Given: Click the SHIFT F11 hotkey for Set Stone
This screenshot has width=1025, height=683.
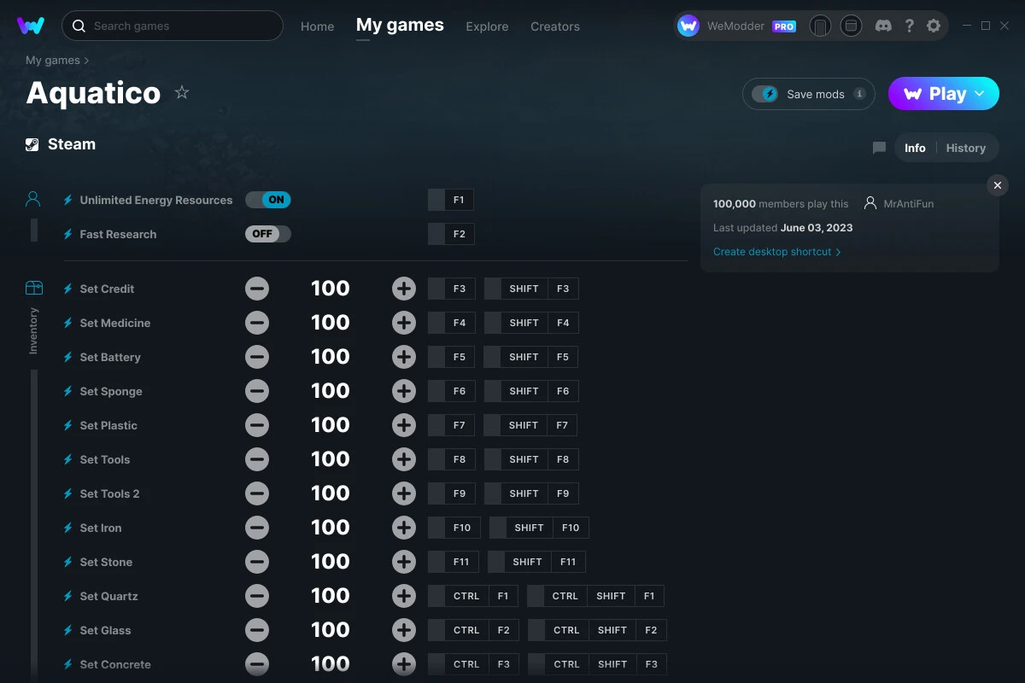Looking at the screenshot, I should pos(536,562).
